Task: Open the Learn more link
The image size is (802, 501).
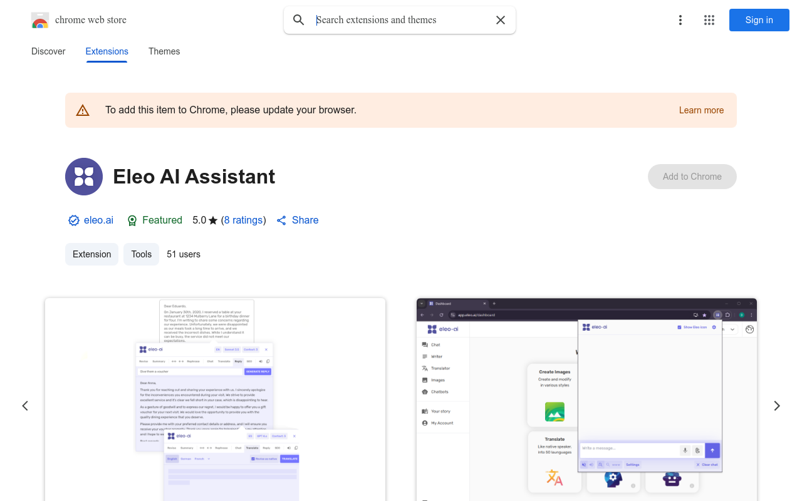Action: tap(701, 110)
